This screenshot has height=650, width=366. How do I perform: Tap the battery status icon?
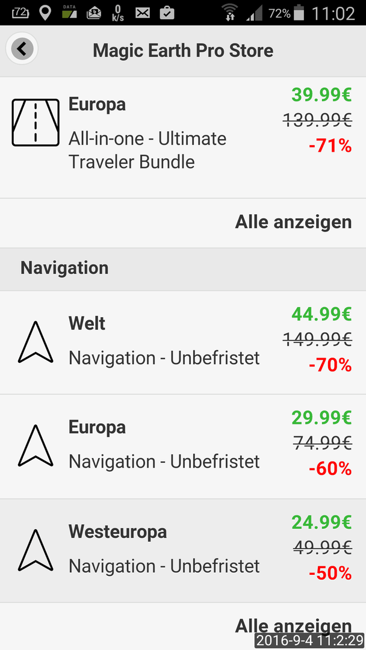click(299, 13)
